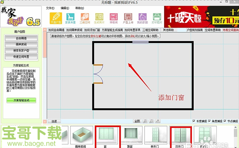Toggle the 节点捕捉 node snap checkbox
This screenshot has height=148, width=239.
pos(225,121)
